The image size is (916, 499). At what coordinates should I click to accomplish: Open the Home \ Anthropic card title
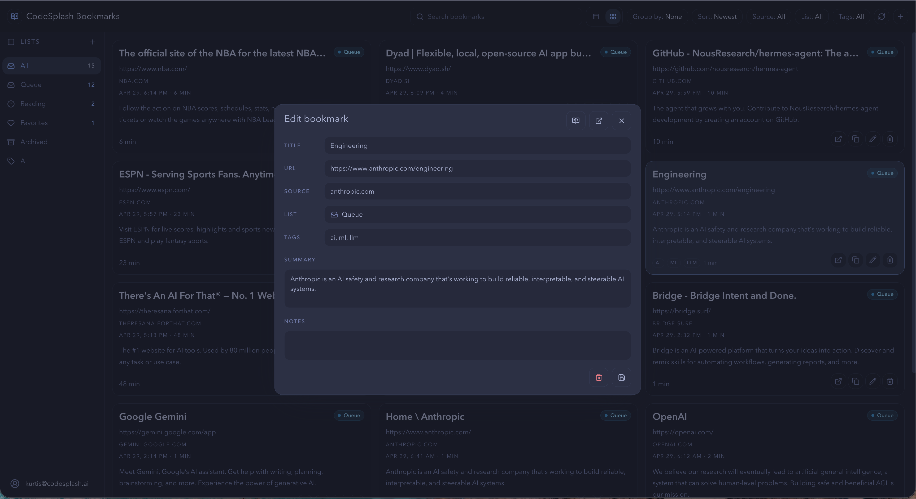tap(425, 417)
